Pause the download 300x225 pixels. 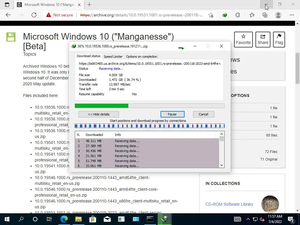point(172,114)
